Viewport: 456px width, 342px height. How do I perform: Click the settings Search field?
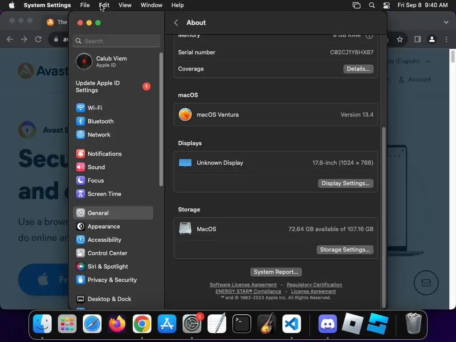point(116,41)
